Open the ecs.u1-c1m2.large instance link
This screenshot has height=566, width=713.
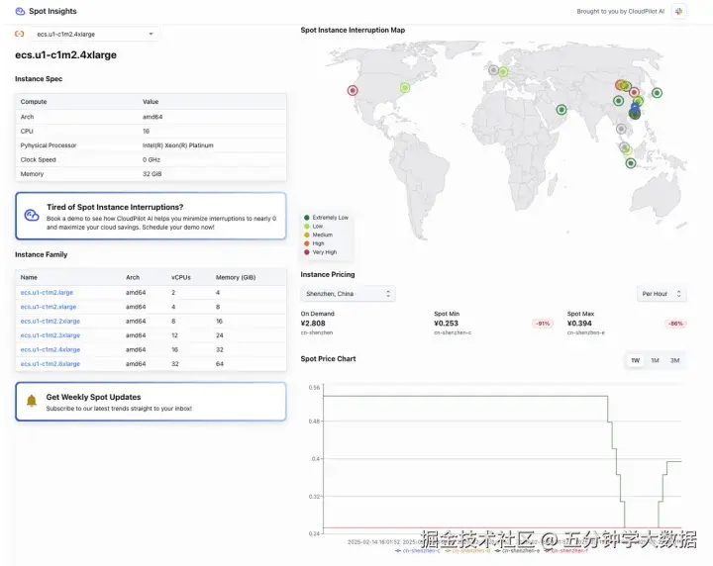coord(47,293)
